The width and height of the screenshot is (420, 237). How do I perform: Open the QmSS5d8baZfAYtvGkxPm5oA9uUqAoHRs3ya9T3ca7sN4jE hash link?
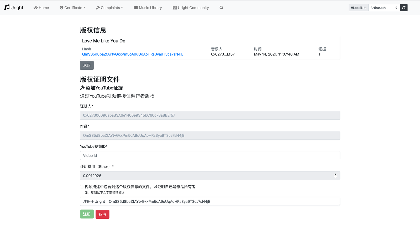coord(133,54)
